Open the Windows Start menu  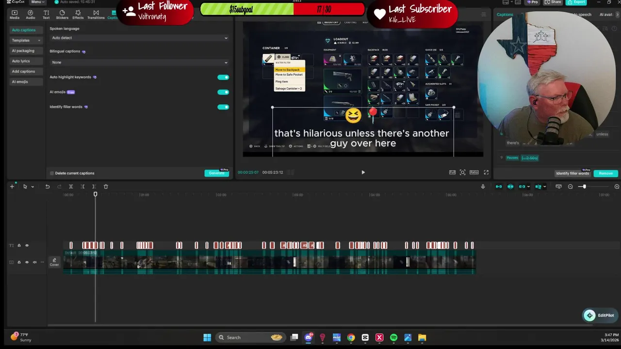point(207,337)
